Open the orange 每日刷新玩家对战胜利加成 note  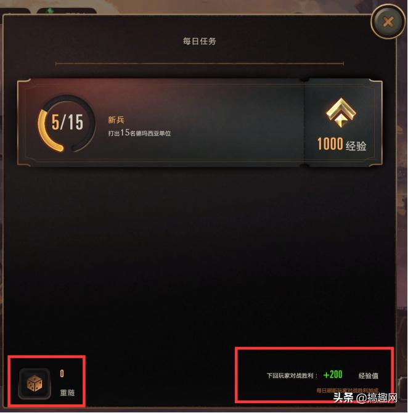pos(347,390)
